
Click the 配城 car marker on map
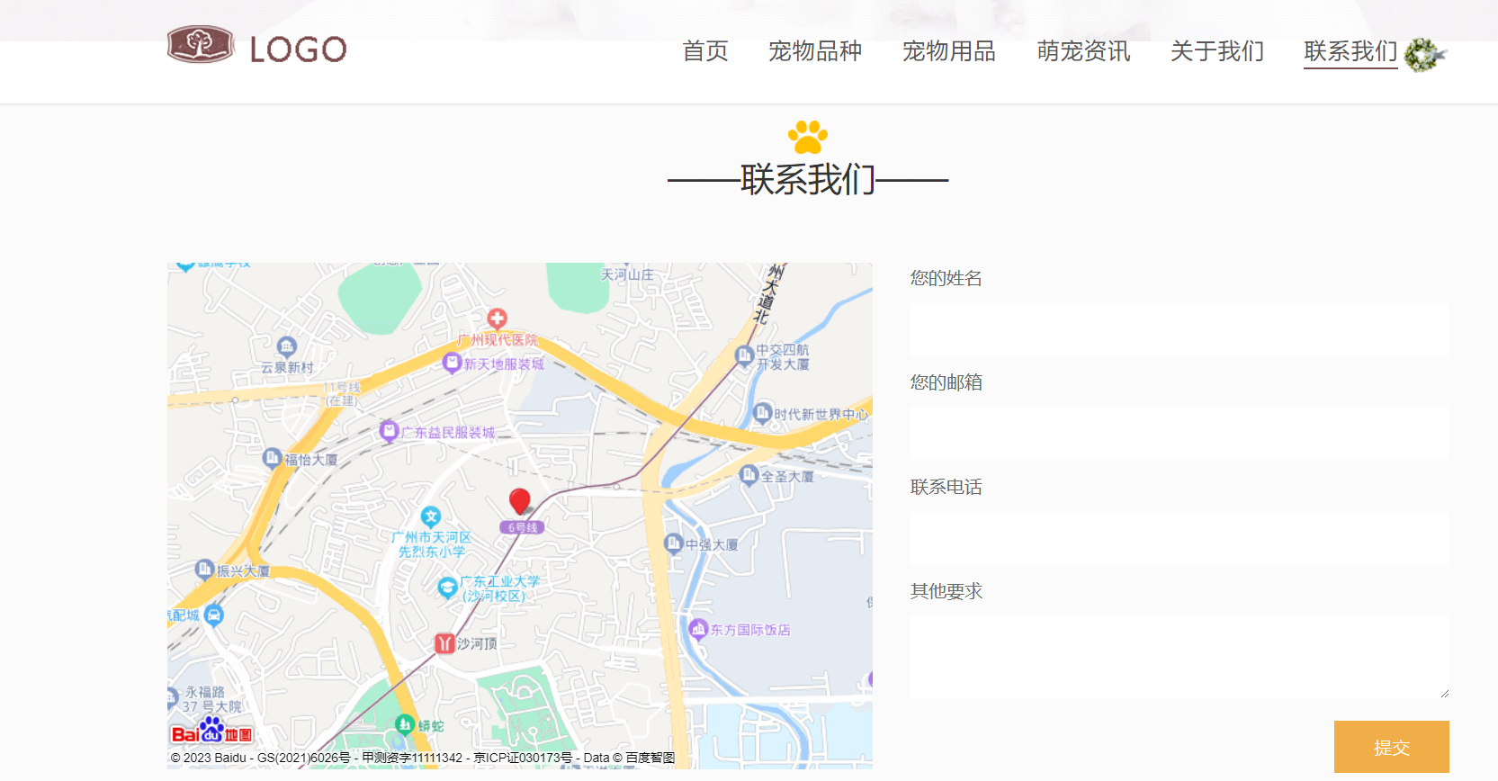pos(214,615)
